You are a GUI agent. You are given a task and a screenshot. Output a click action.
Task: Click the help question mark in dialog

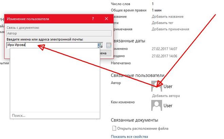[x=93, y=19]
